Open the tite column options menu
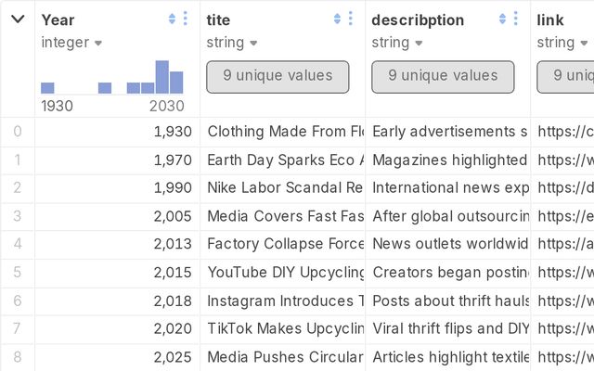This screenshot has width=594, height=371. [x=350, y=19]
